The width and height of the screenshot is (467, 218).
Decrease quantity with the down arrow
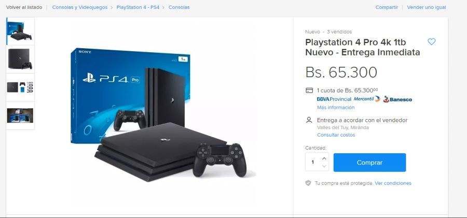tap(324, 166)
